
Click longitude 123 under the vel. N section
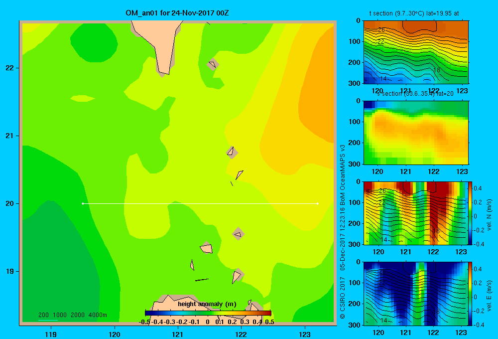[461, 252]
